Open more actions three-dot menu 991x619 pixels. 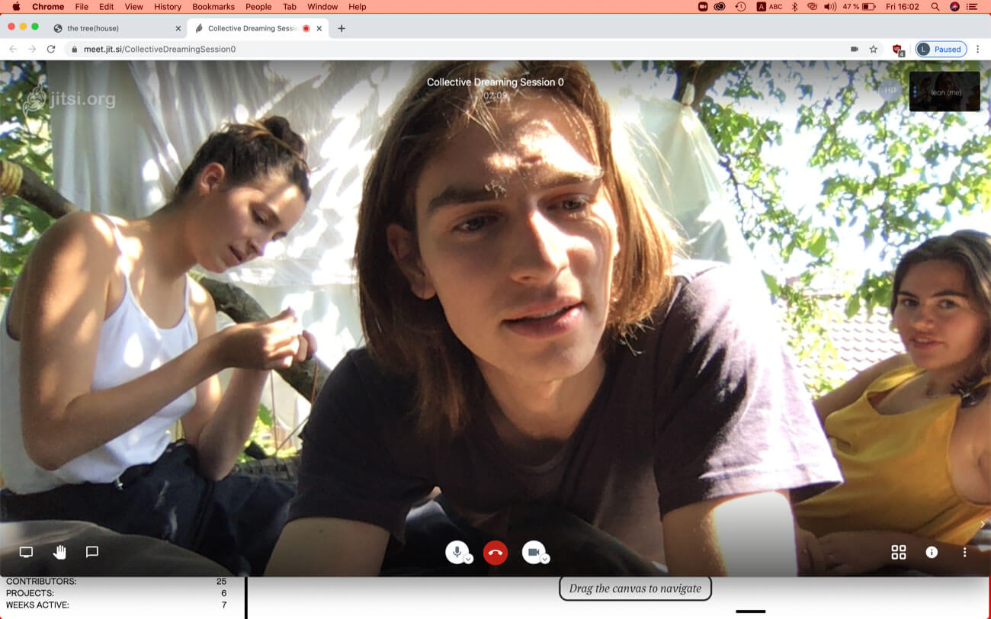point(964,553)
